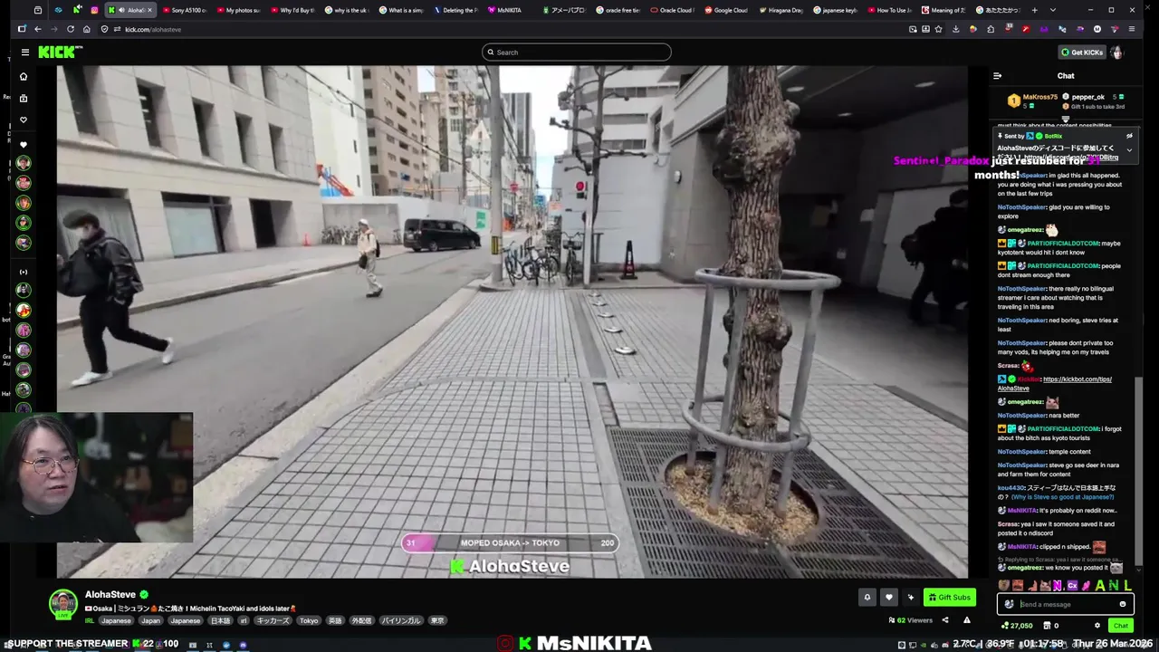
Task: Click the MOPED OSAKA -> TOKYO goal bar
Action: [x=510, y=543]
